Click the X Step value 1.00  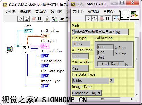click(x=105, y=47)
